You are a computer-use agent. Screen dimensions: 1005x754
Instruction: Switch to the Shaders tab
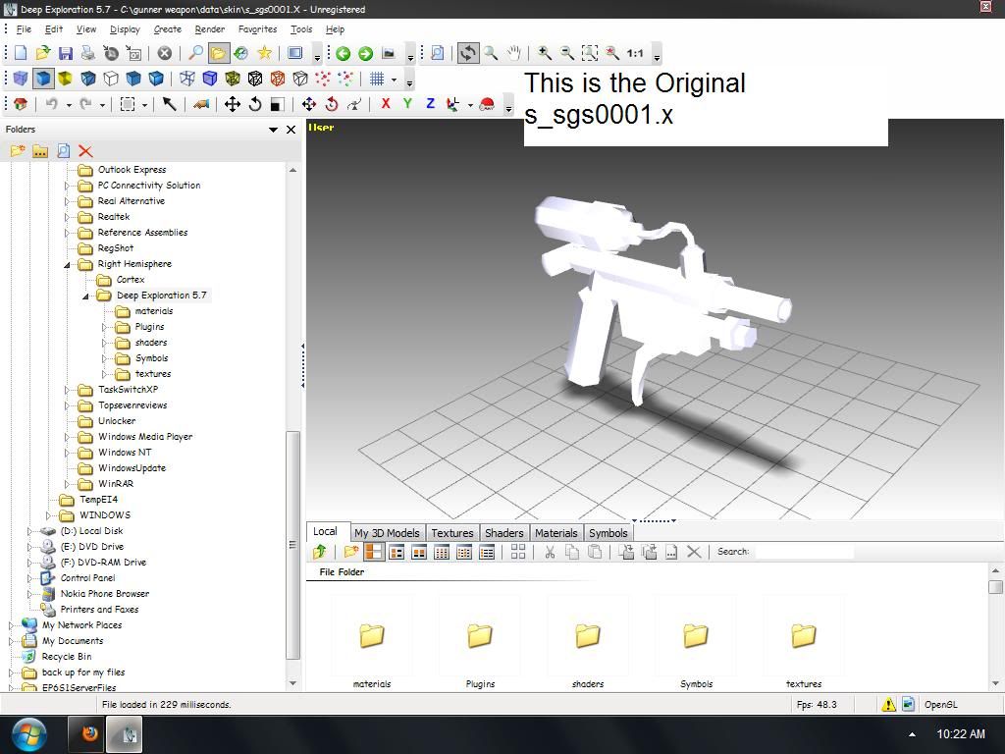point(503,533)
